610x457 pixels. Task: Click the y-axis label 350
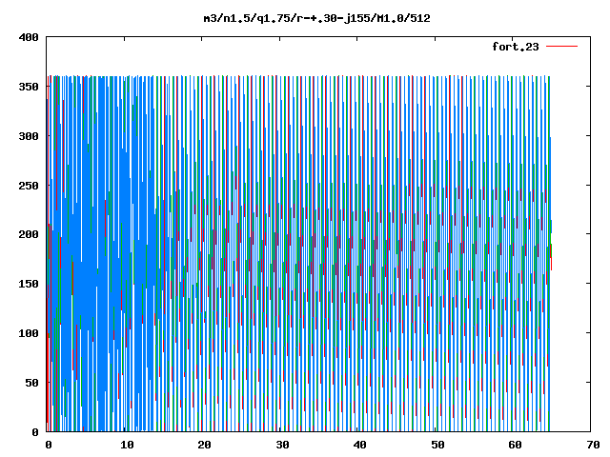[x=29, y=87]
